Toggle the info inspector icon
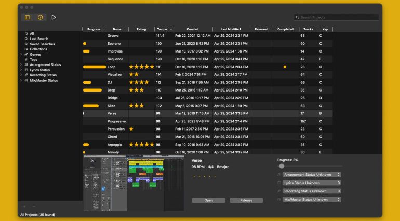 41,17
